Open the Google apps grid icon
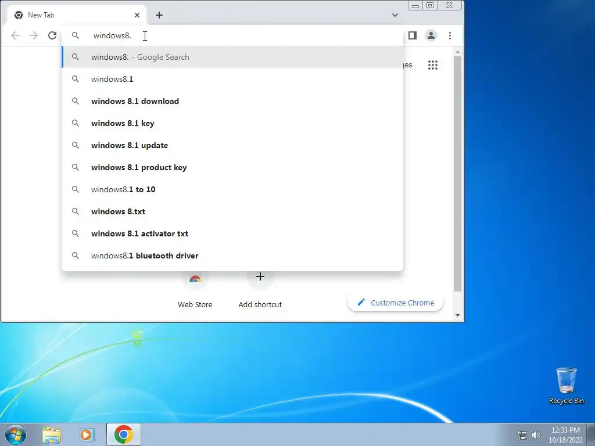595x446 pixels. click(433, 65)
